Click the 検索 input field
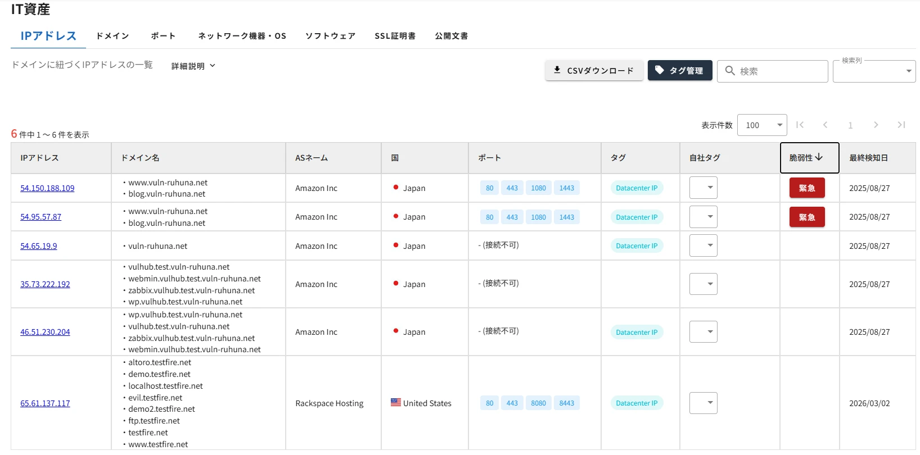The image size is (920, 455). 773,71
